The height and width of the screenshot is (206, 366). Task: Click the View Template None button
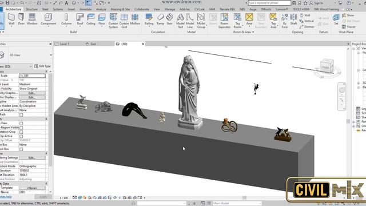[32, 188]
